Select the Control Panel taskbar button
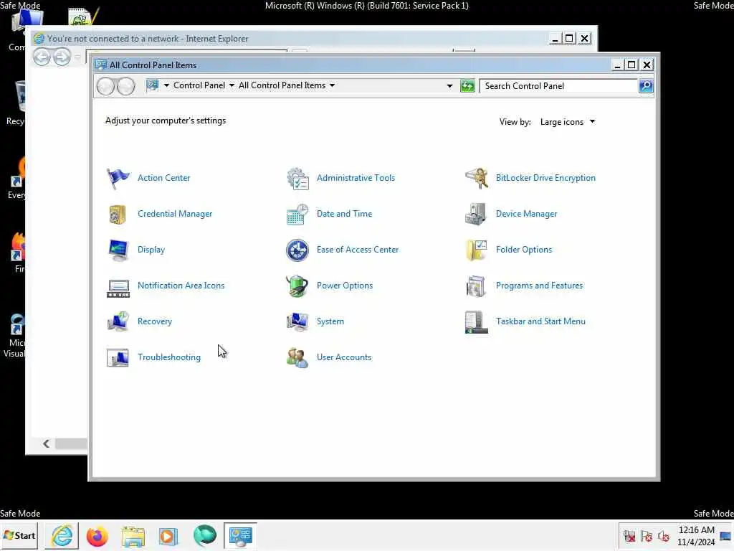The height and width of the screenshot is (551, 734). click(240, 535)
